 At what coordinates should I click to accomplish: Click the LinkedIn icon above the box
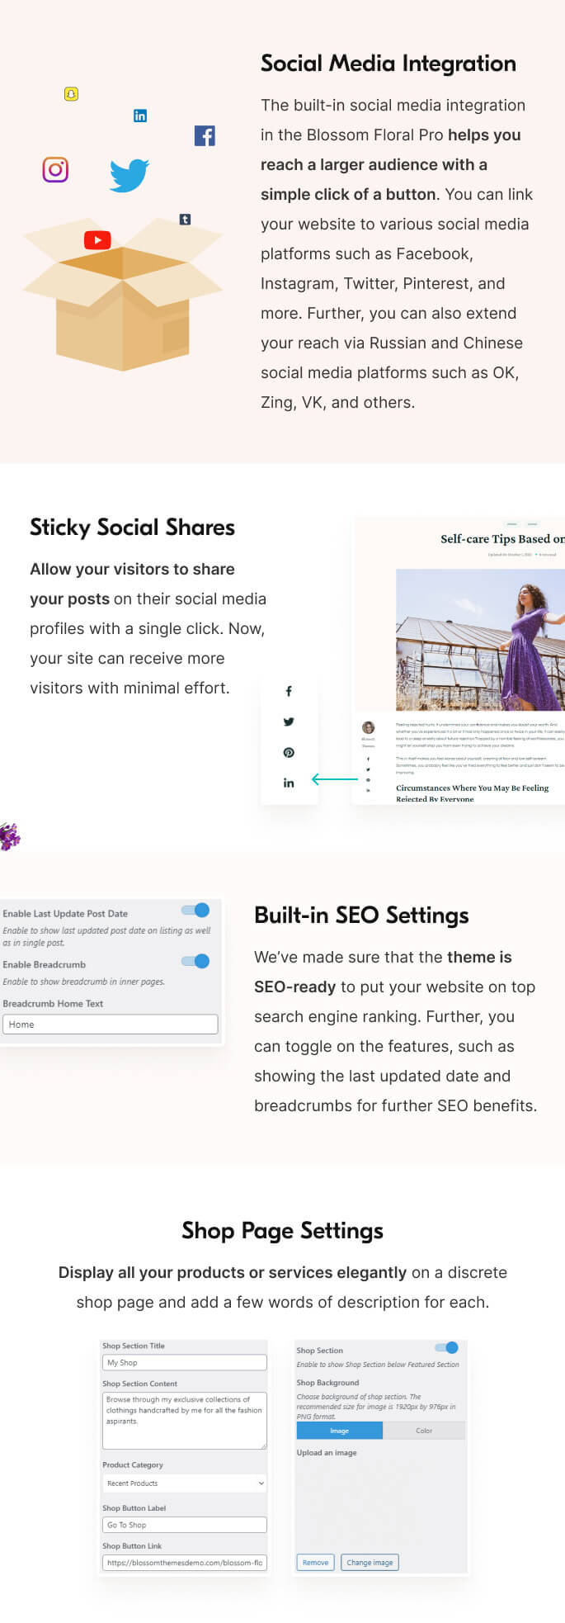point(140,116)
